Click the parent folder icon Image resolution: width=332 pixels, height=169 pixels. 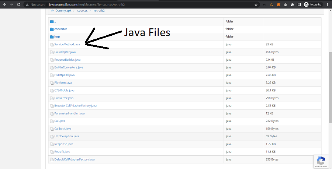point(52,22)
